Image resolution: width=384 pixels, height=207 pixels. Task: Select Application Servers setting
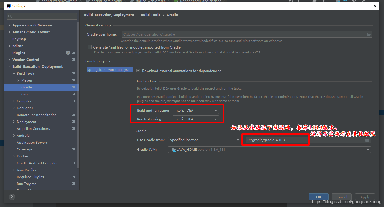pyautogui.click(x=32, y=142)
